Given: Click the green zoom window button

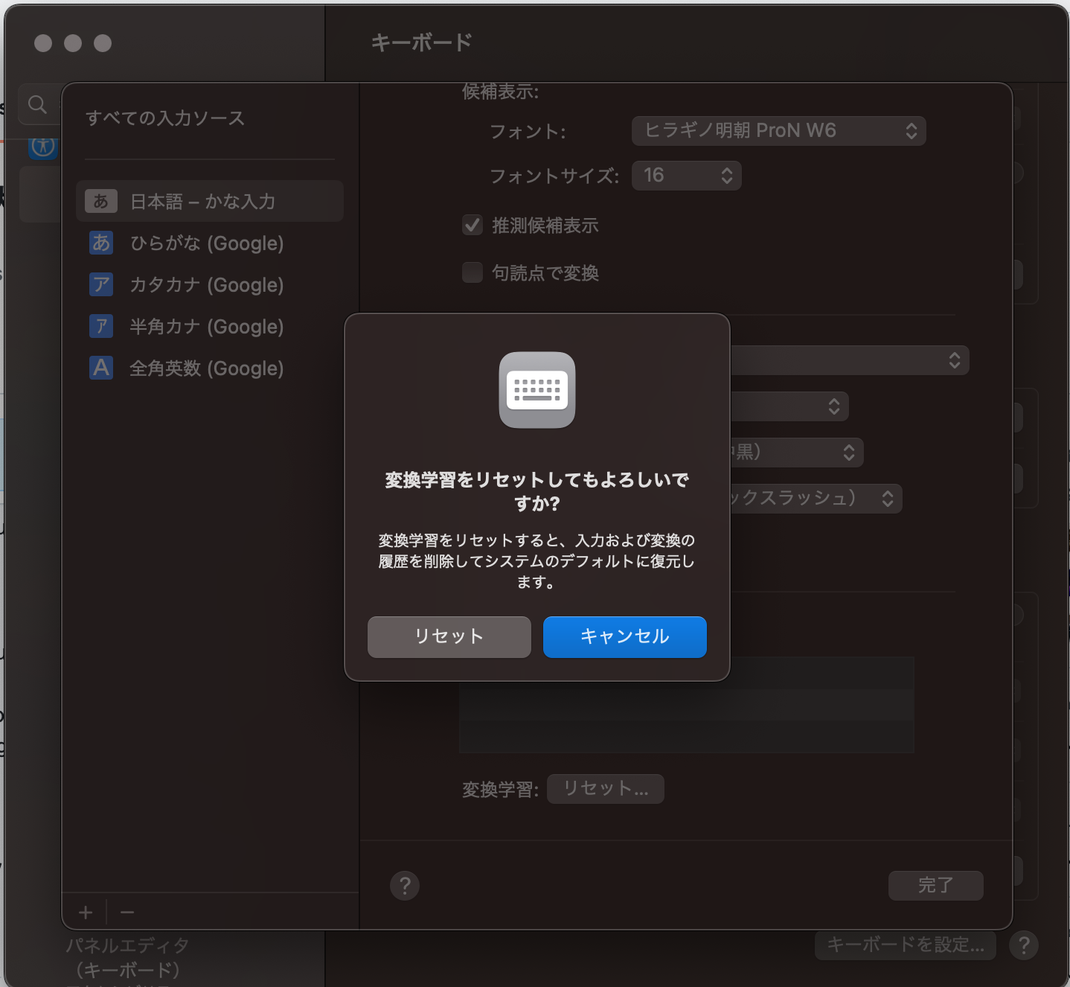Looking at the screenshot, I should (103, 43).
